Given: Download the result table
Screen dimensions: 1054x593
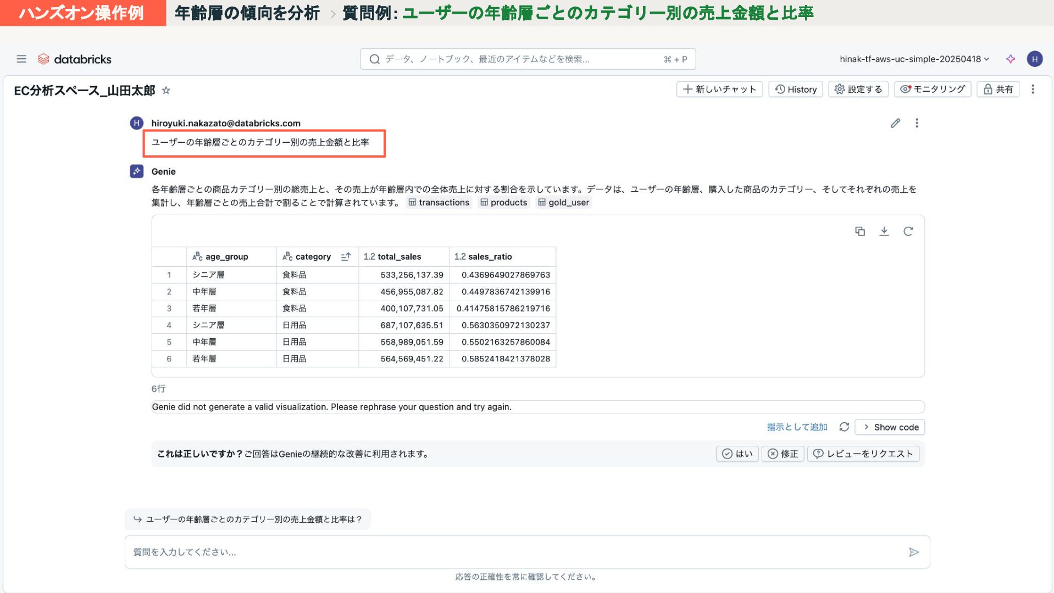Looking at the screenshot, I should pos(884,231).
